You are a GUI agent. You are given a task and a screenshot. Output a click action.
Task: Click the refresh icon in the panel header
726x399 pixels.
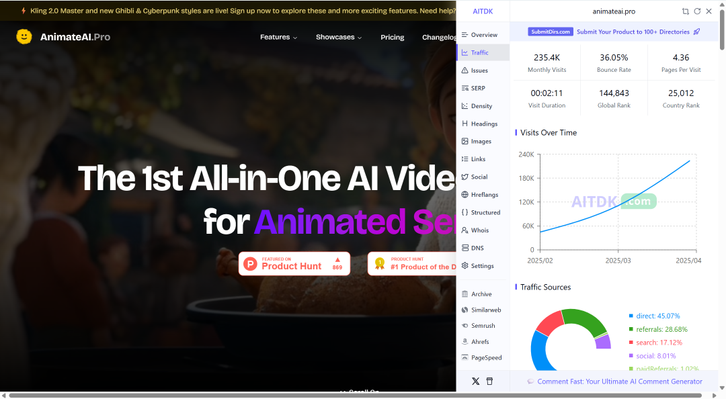pos(697,11)
